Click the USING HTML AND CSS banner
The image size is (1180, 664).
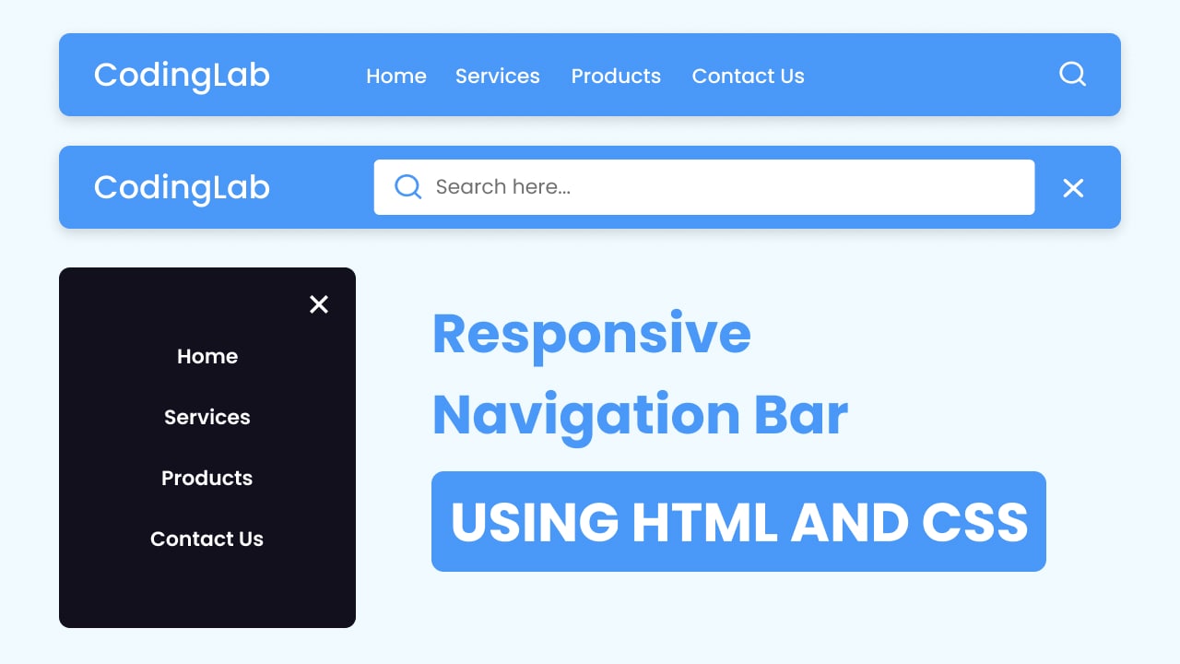[x=737, y=521]
